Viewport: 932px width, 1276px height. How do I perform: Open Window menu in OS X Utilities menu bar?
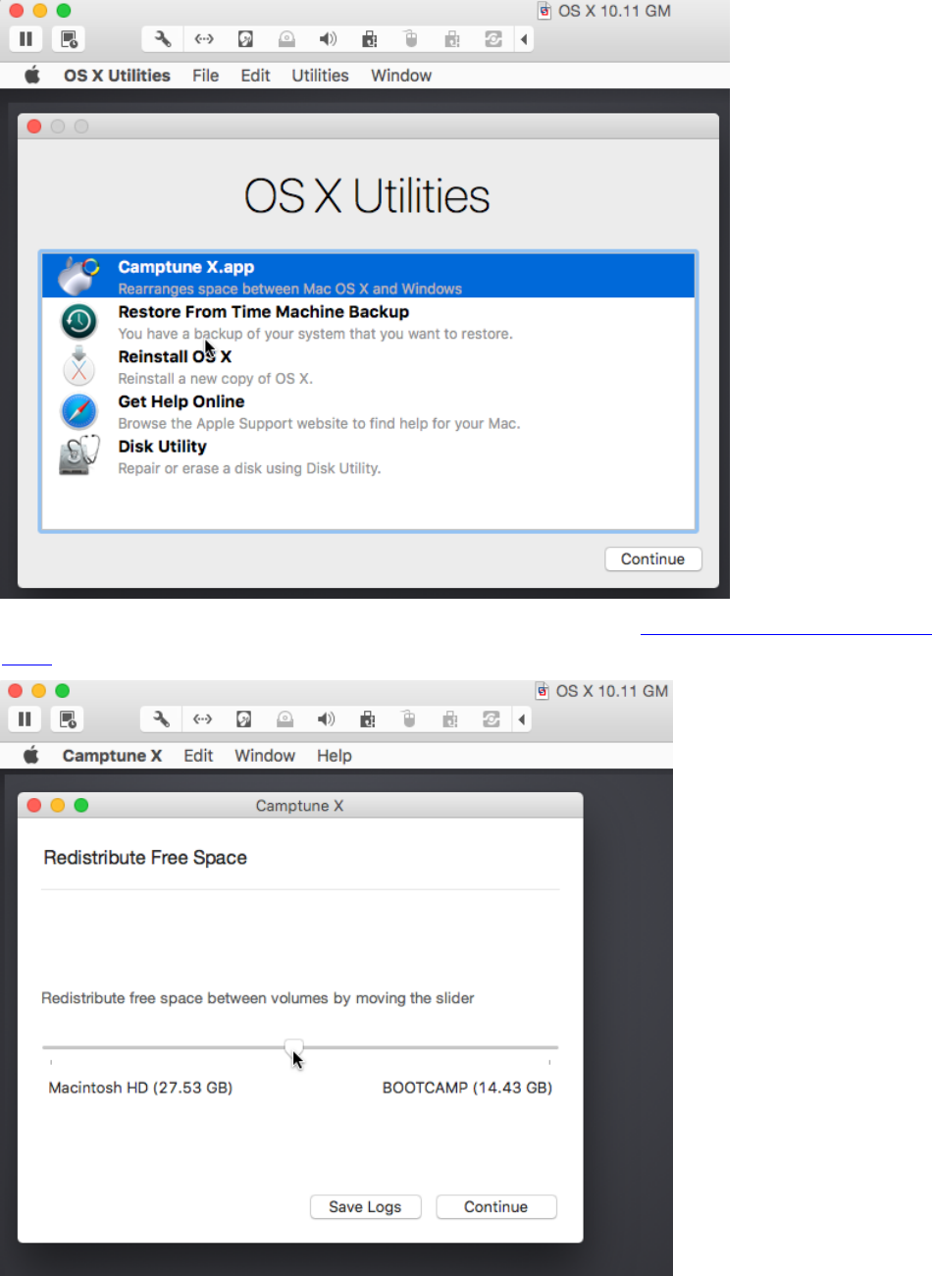click(401, 76)
